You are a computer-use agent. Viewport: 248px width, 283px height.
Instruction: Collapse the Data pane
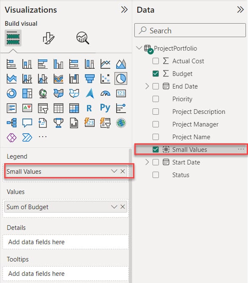pyautogui.click(x=240, y=10)
